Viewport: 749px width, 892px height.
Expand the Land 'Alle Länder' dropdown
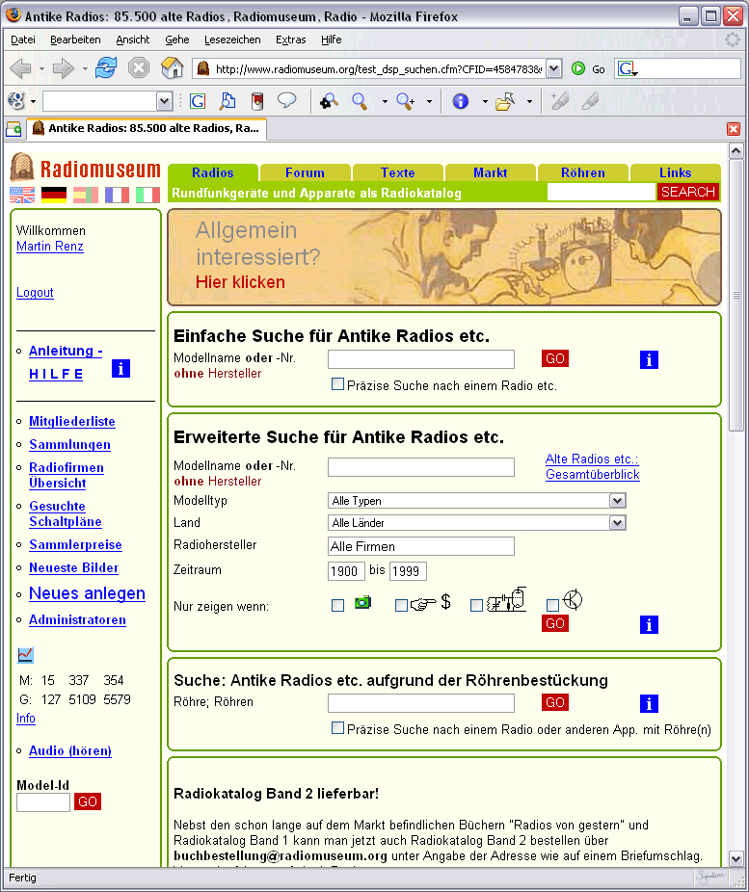coord(617,523)
